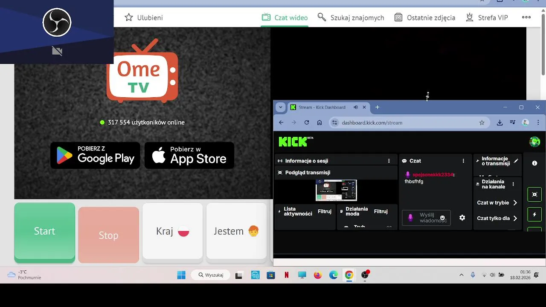
Task: Open Ostatnie zdjęcia tab
Action: [x=424, y=17]
